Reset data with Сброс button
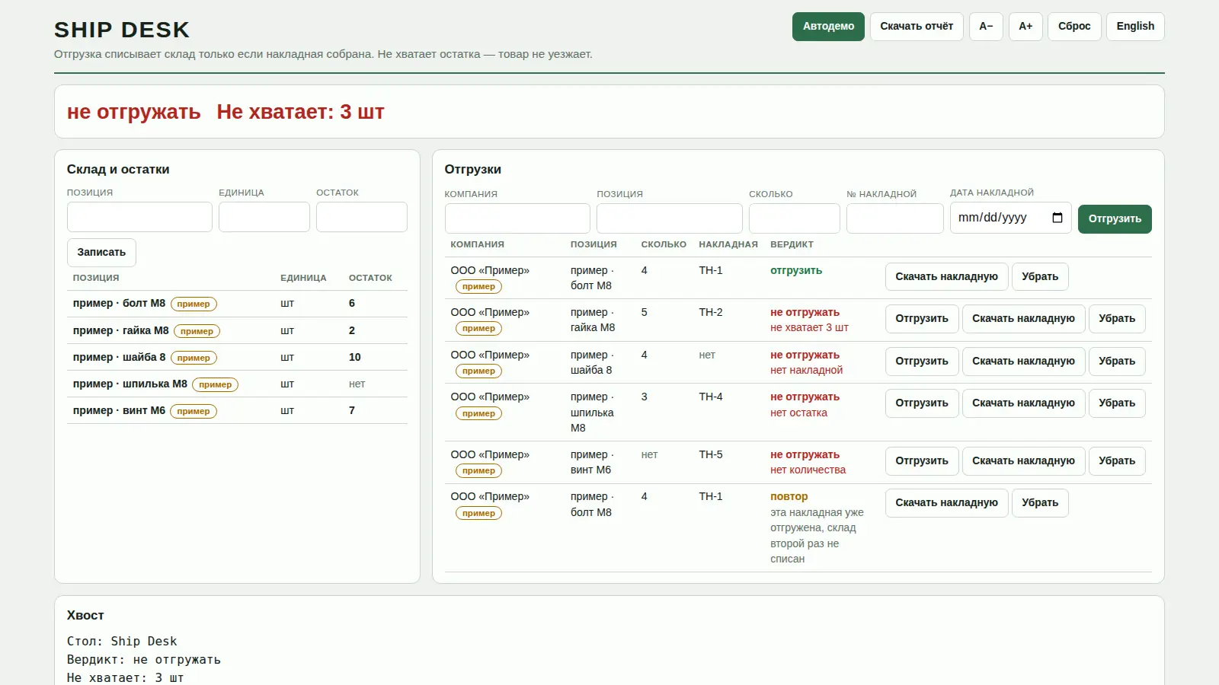1219x685 pixels. pos(1074,27)
